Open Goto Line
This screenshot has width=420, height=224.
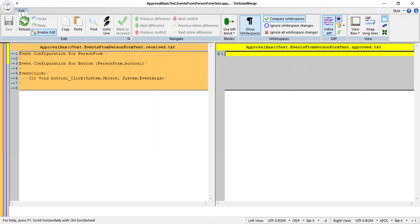[x=106, y=25]
